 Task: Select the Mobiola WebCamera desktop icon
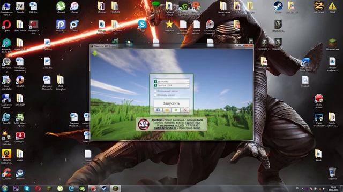6,156
